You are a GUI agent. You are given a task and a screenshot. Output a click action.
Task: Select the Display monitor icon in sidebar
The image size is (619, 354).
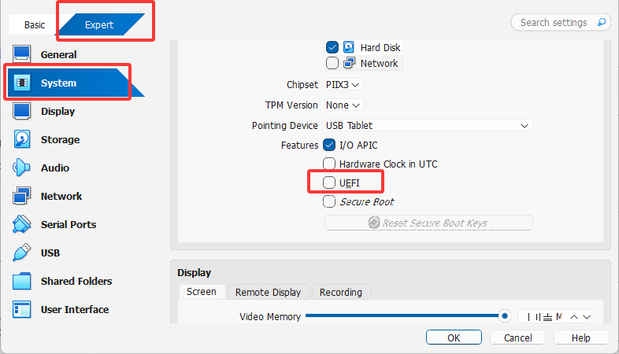coord(21,111)
